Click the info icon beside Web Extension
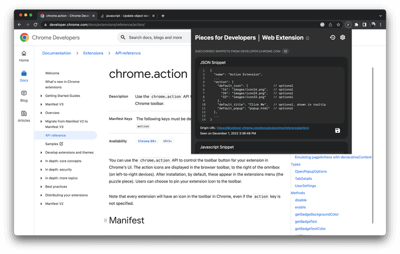 [307, 38]
